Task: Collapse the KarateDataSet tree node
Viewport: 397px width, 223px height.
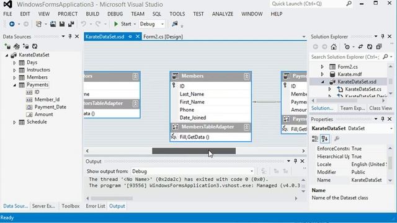Action: click(x=7, y=55)
